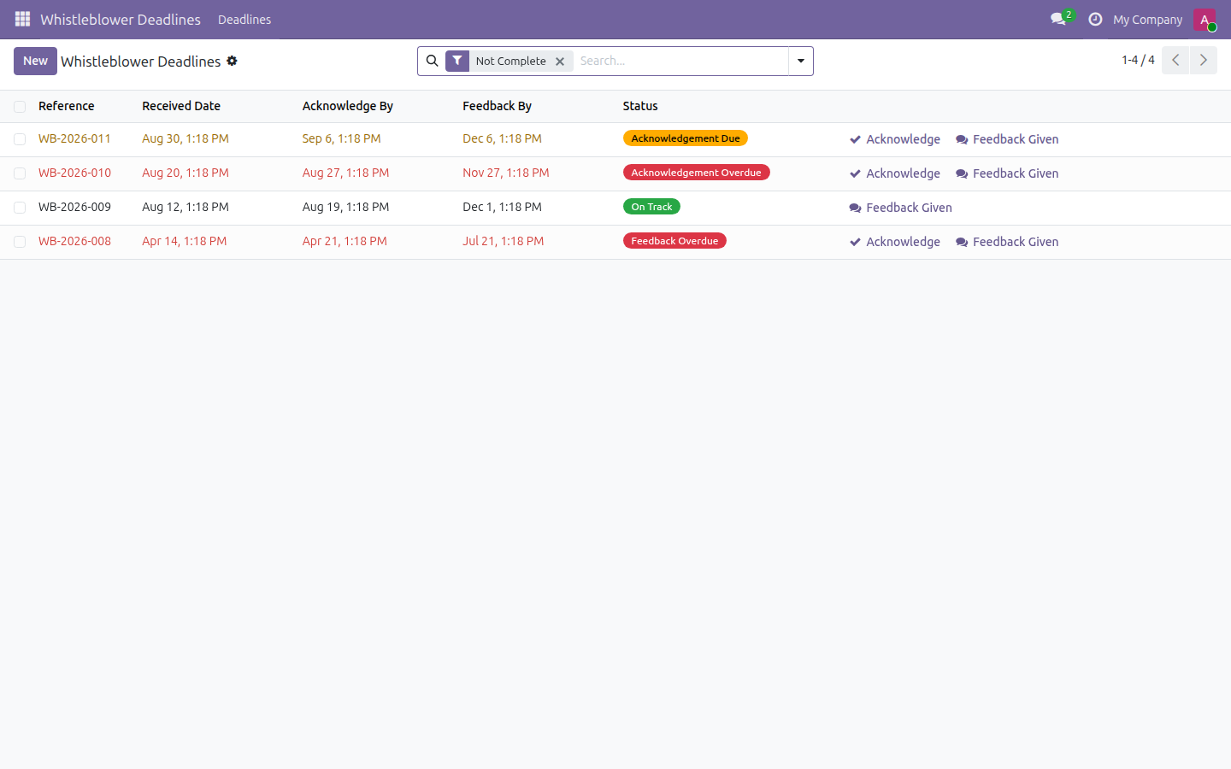Click received date Apr 14, 1:18 PM
This screenshot has height=769, width=1231.
[x=185, y=241]
